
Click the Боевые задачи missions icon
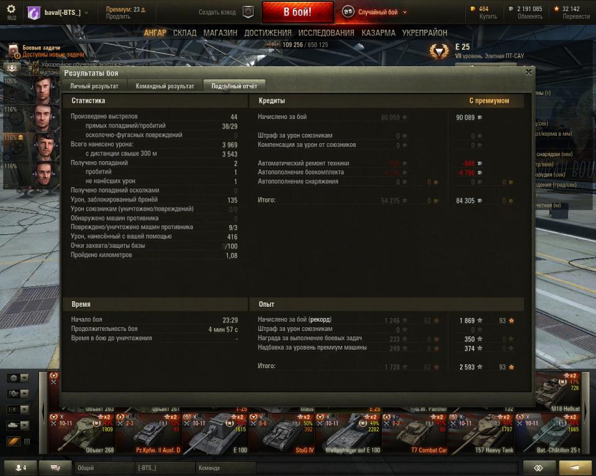13,50
